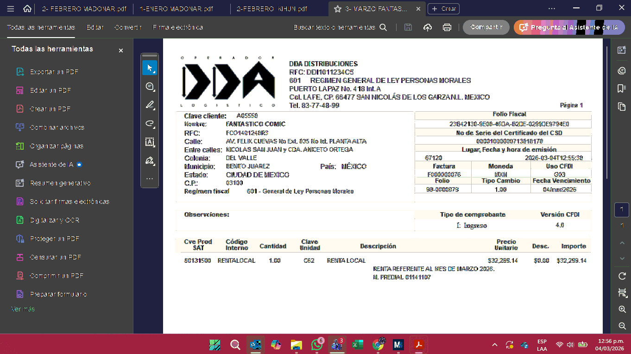
Task: Zoom in using the magnifier plus icon
Action: click(622, 310)
